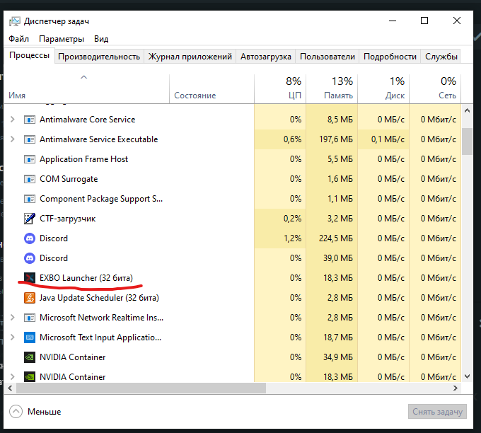Screen dimensions: 481x433
Task: Click the Microsoft Network Realtime Inspection icon
Action: tap(30, 318)
